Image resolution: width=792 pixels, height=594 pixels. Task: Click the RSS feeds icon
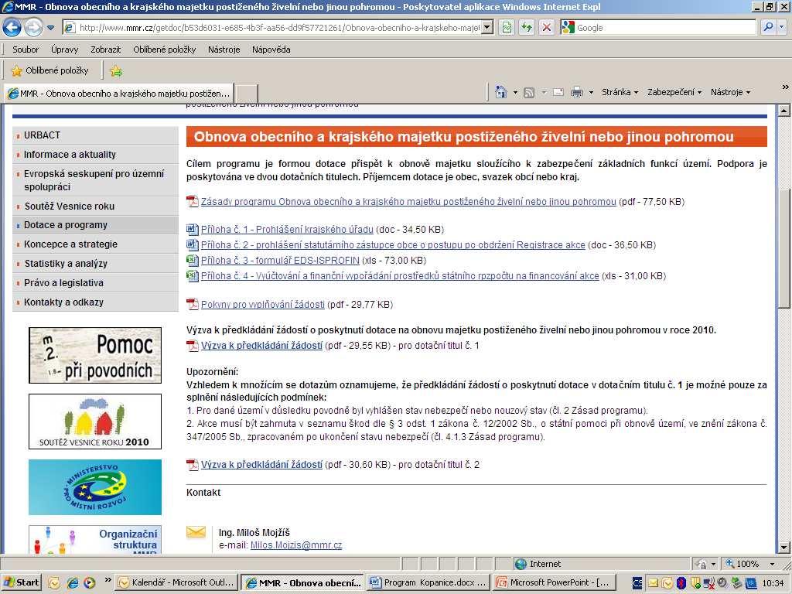point(529,93)
